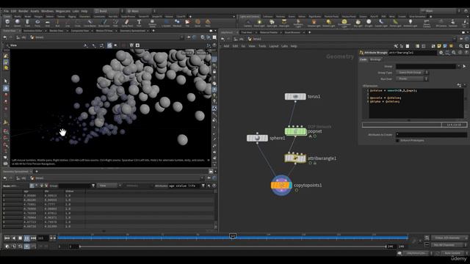
Task: Toggle Enforce Prototypes checkbox
Action: [x=397, y=140]
